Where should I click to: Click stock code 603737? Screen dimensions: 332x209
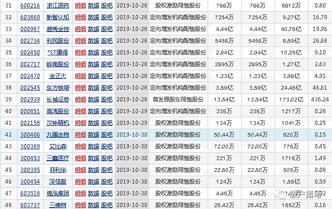coord(30,205)
